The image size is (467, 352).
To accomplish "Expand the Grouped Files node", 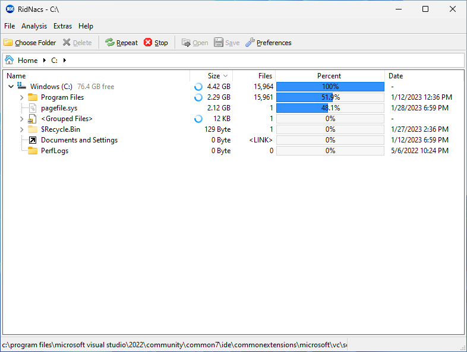I will 21,119.
